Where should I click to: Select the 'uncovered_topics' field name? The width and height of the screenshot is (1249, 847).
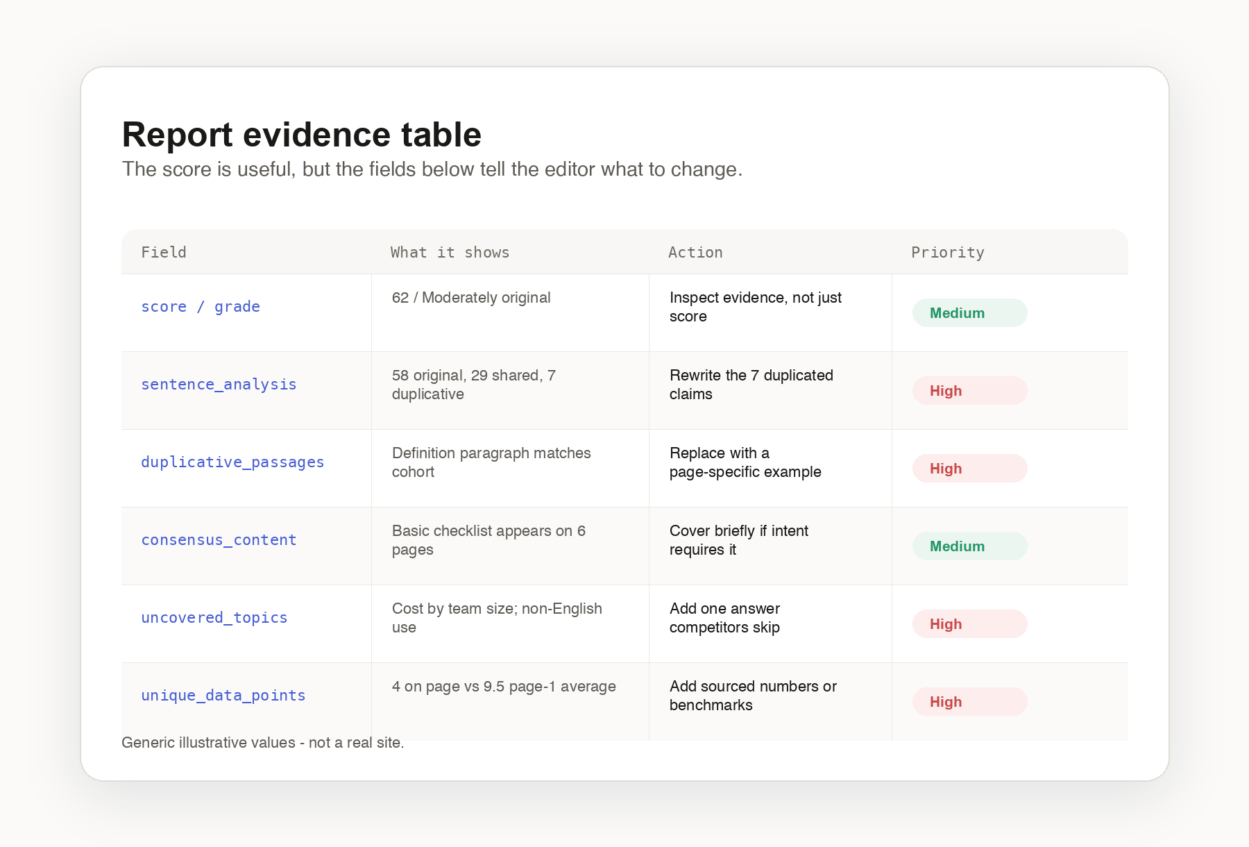click(x=214, y=617)
